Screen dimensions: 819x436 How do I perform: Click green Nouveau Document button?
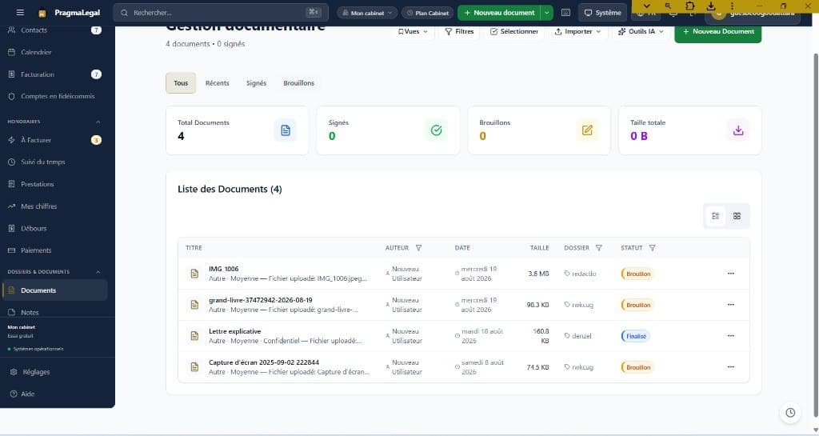pos(717,31)
